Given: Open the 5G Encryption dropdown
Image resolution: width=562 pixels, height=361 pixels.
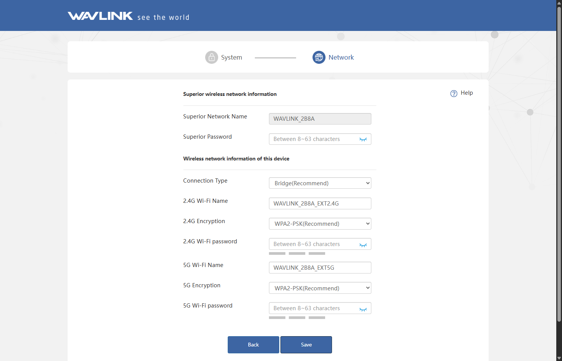Looking at the screenshot, I should 320,288.
